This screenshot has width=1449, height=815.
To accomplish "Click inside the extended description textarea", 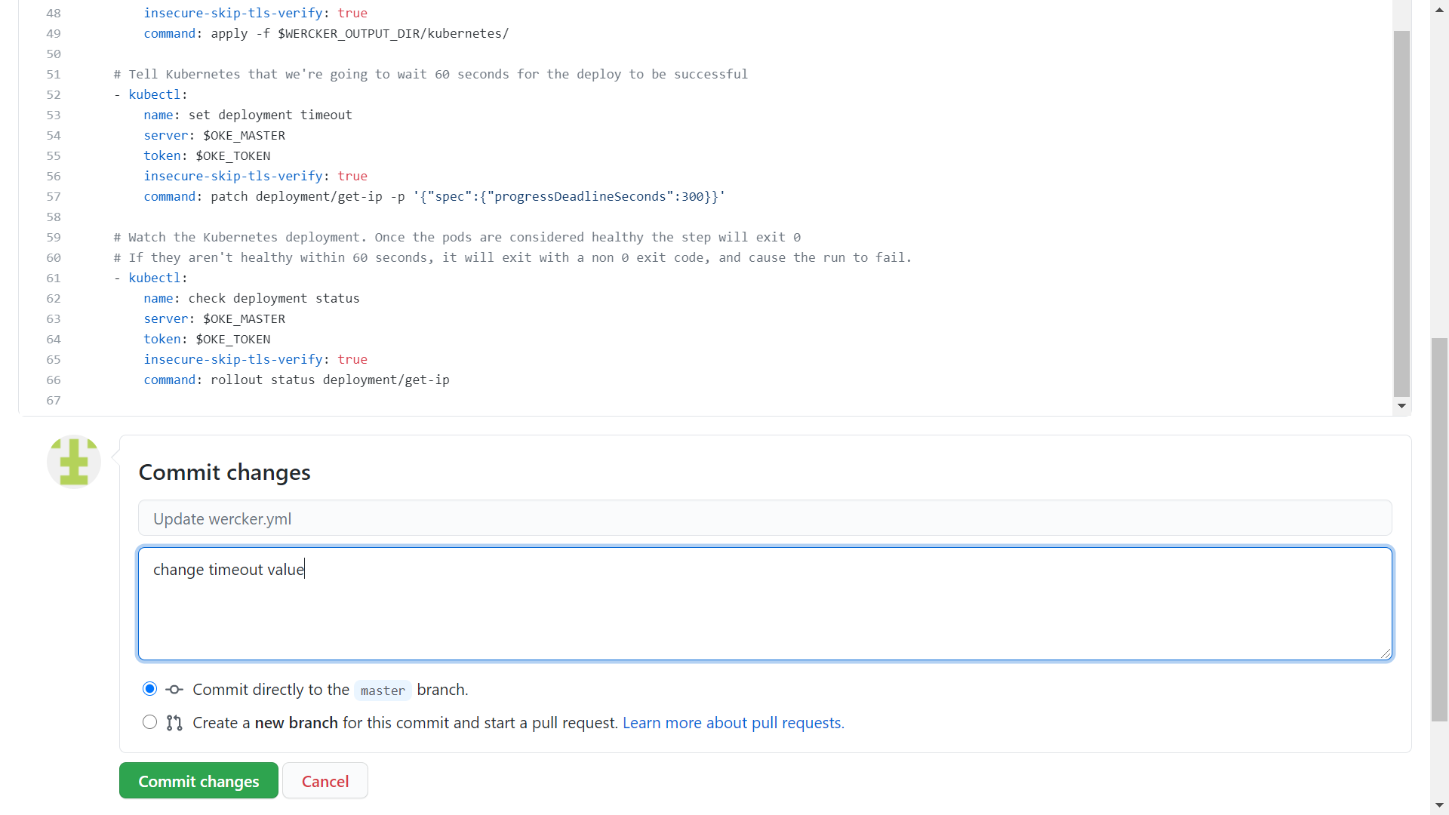I will tap(764, 611).
